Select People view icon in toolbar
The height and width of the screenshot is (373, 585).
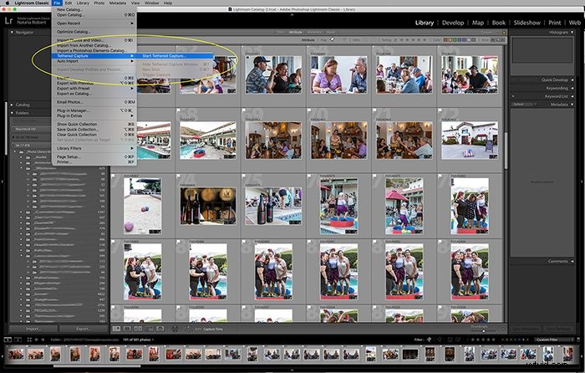pos(160,329)
